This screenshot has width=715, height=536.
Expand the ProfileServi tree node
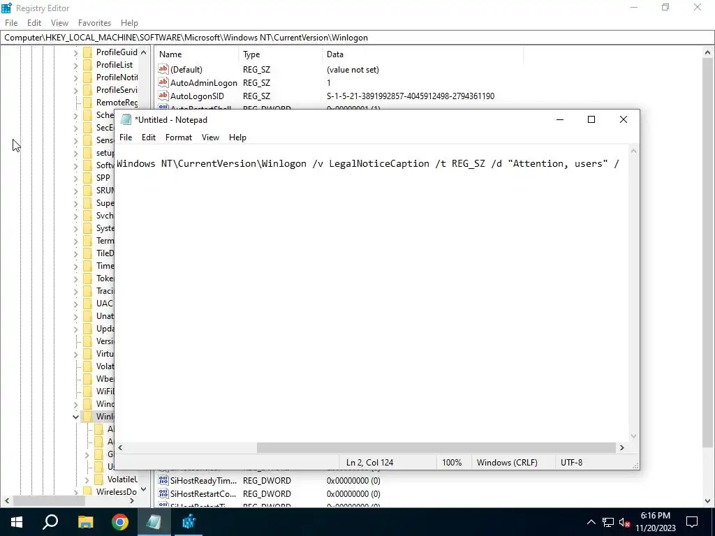[75, 90]
